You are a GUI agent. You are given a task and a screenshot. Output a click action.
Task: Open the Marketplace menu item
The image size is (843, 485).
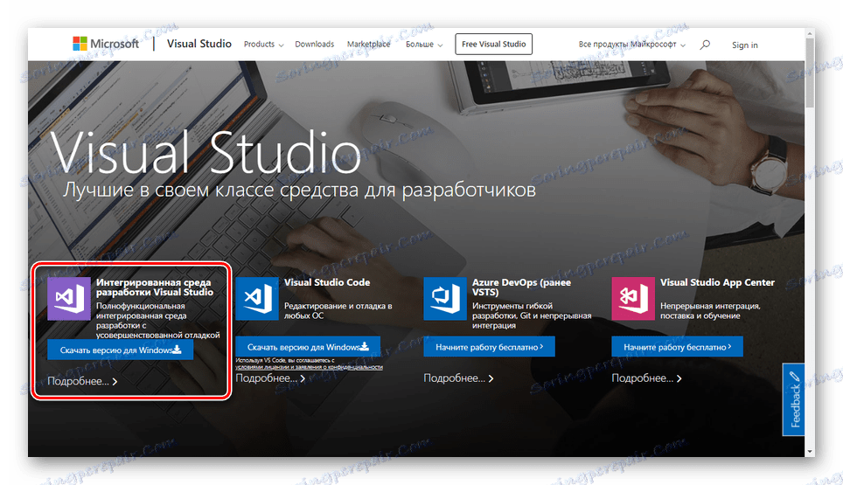[x=369, y=44]
